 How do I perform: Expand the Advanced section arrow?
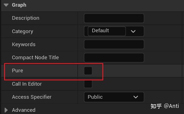(6, 110)
